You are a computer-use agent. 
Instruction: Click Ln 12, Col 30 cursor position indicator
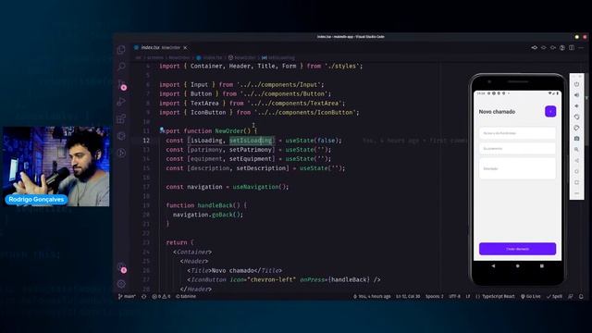click(x=408, y=296)
